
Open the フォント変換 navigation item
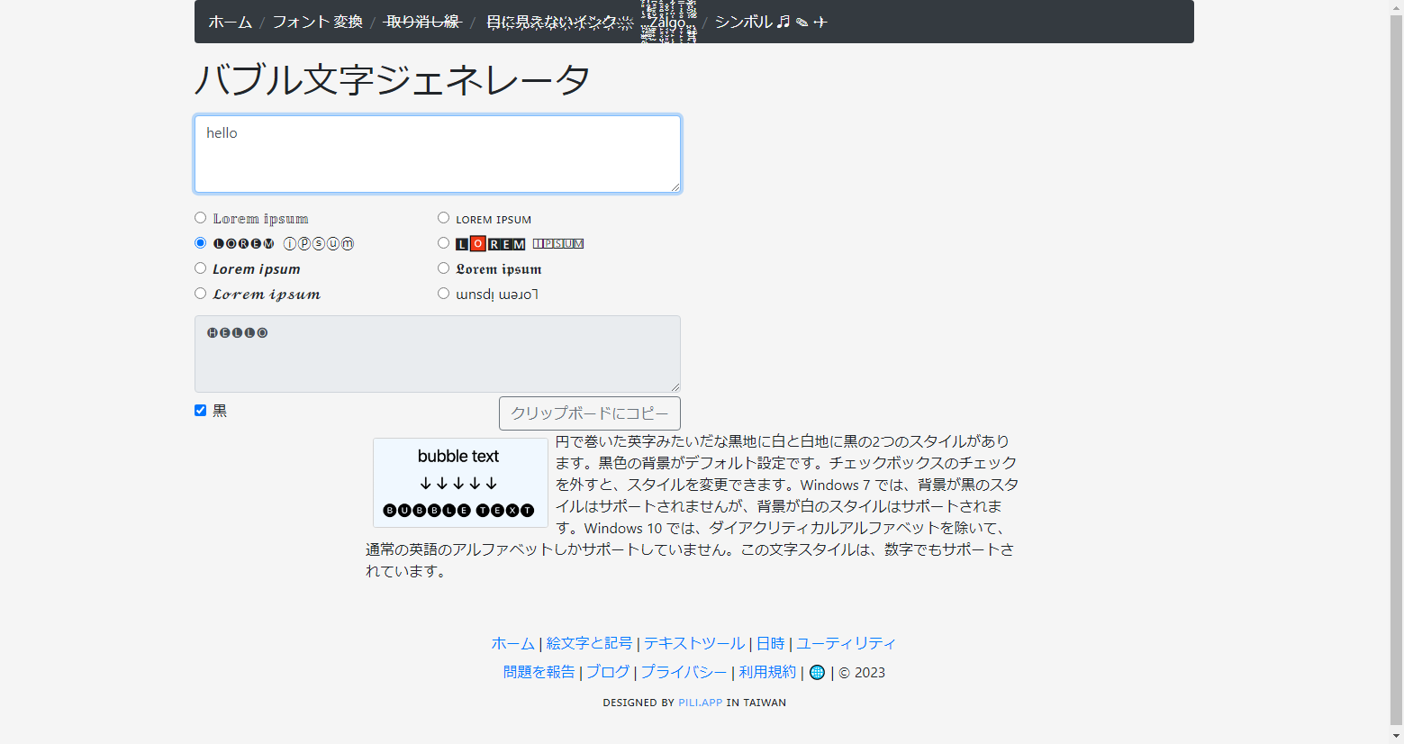coord(317,22)
